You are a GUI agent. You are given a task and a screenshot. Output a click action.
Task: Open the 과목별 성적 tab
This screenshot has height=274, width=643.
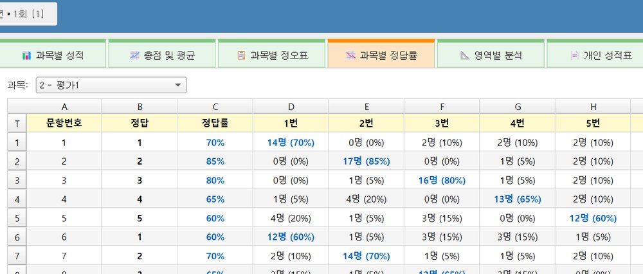[53, 55]
